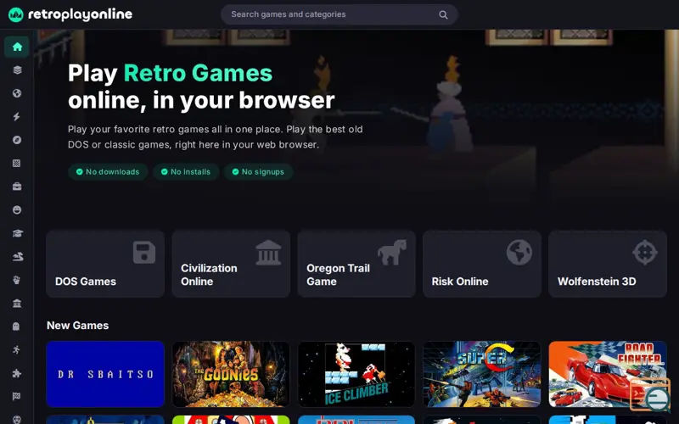The image size is (679, 424).
Task: Select the raised fist sidebar icon
Action: point(17,281)
